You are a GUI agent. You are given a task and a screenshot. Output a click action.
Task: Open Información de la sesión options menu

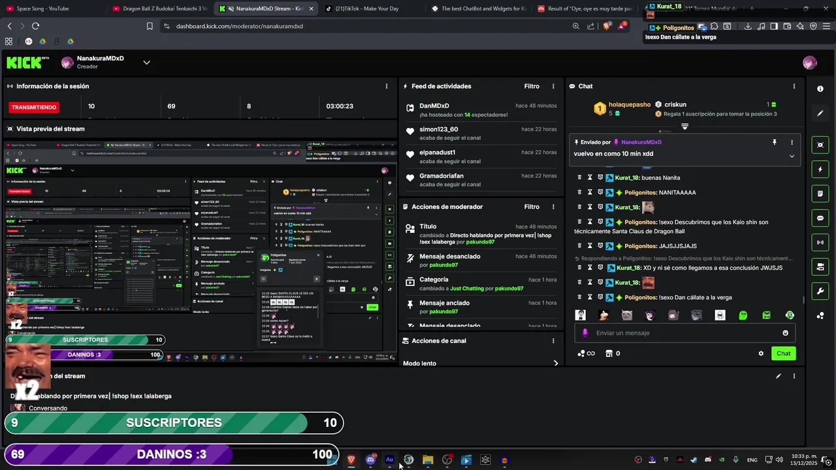point(387,86)
